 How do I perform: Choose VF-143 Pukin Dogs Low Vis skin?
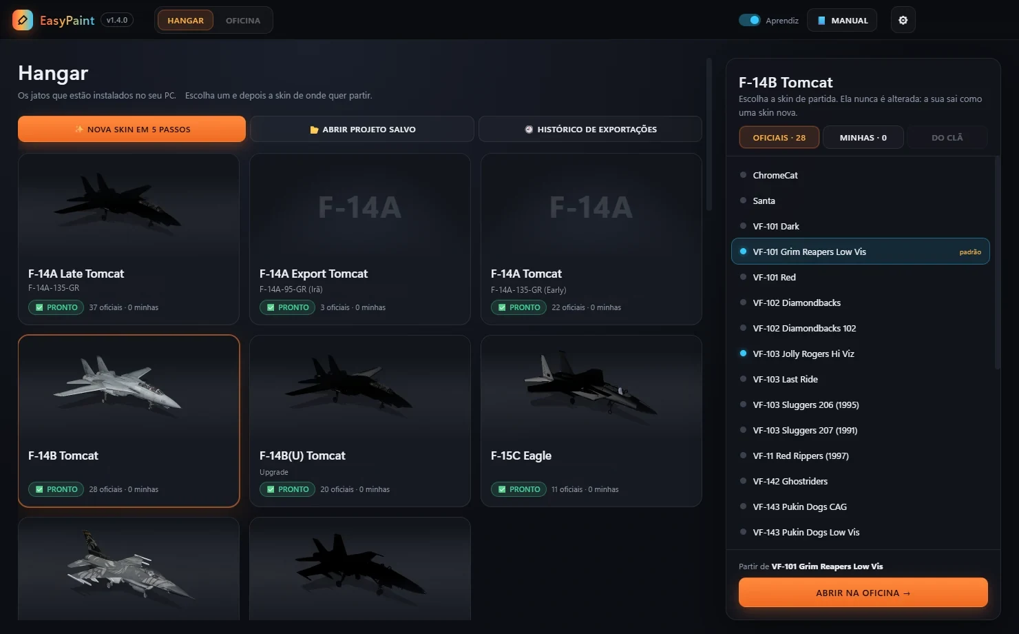pos(861,532)
